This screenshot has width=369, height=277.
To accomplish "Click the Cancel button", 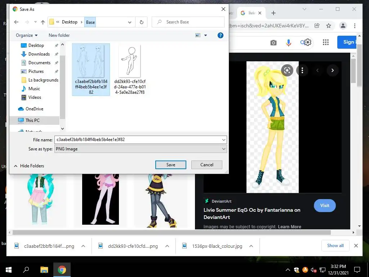I will 206,165.
